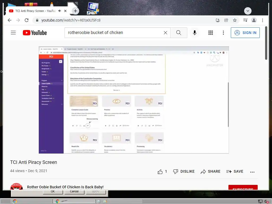Run the search with the magnifier button

pyautogui.click(x=179, y=33)
